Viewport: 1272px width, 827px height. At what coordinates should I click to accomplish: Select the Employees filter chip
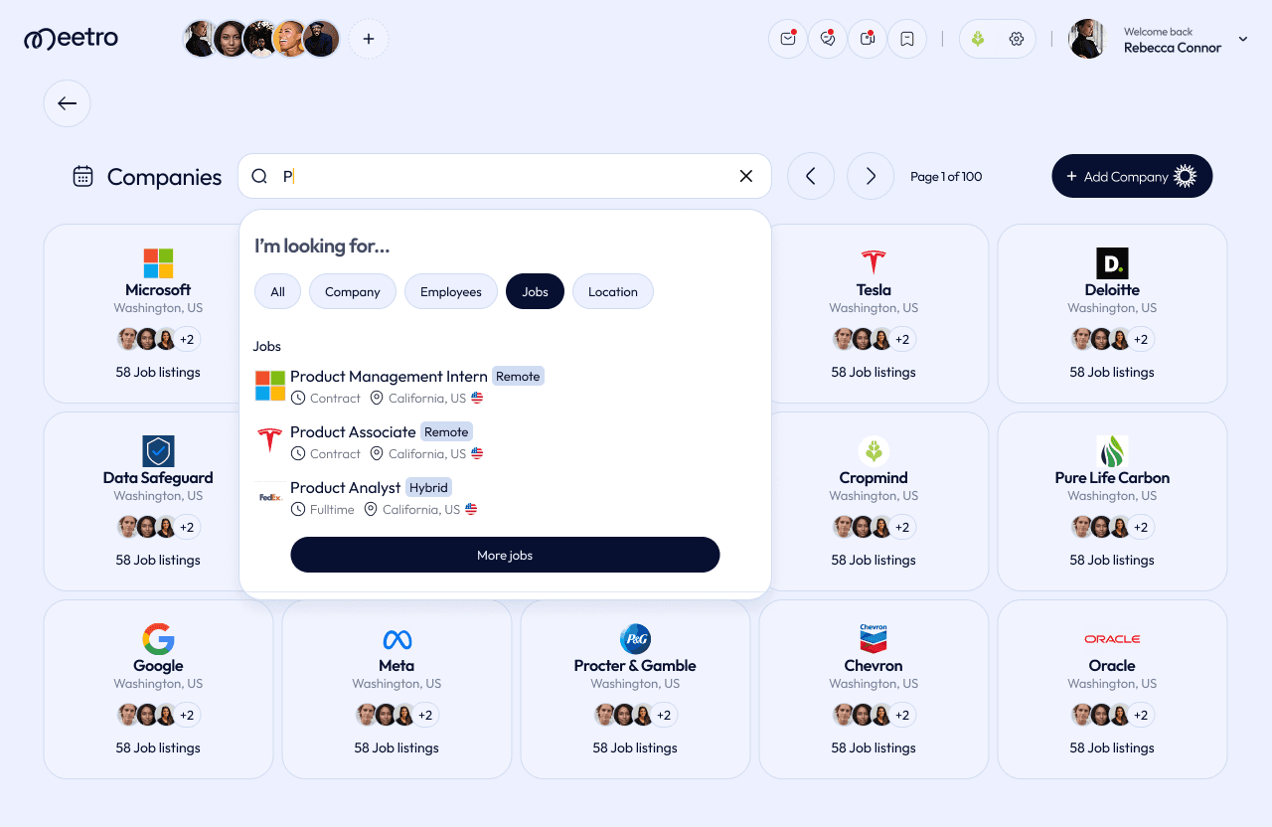[451, 291]
